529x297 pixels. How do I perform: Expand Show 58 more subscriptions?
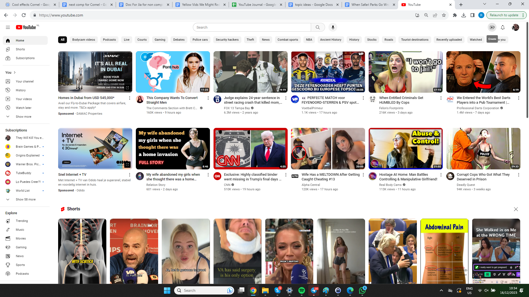click(x=25, y=199)
